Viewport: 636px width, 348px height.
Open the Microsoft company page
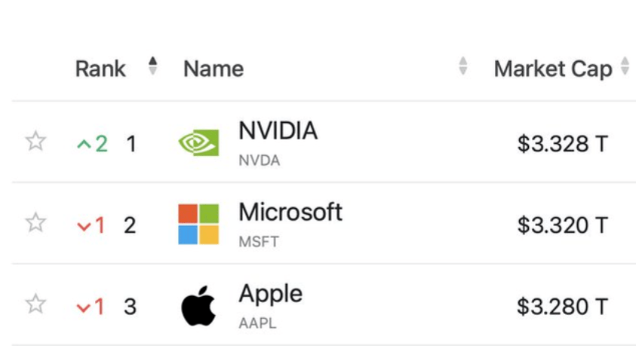point(290,212)
